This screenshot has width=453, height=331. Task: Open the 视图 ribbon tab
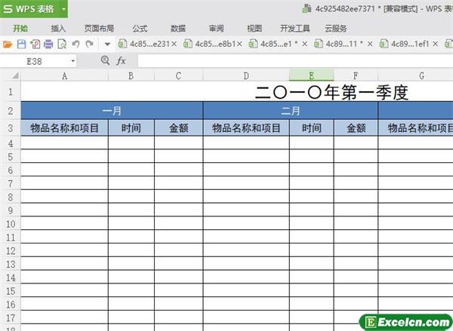click(254, 29)
